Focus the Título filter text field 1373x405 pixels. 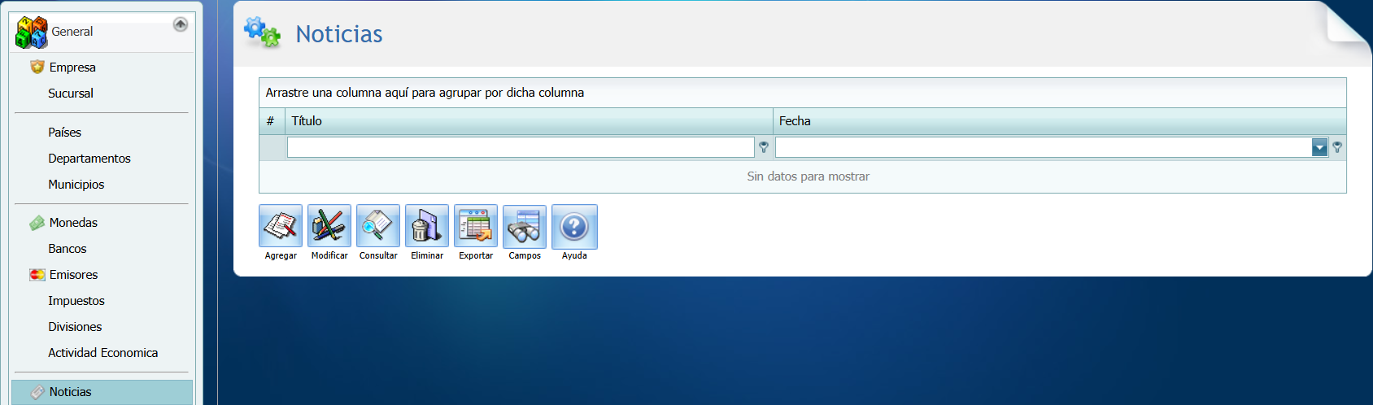point(521,147)
